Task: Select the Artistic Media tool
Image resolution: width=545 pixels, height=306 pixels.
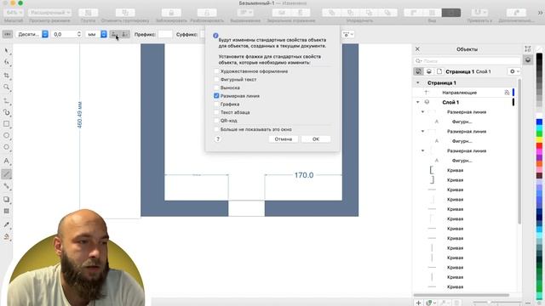Action: click(x=7, y=112)
